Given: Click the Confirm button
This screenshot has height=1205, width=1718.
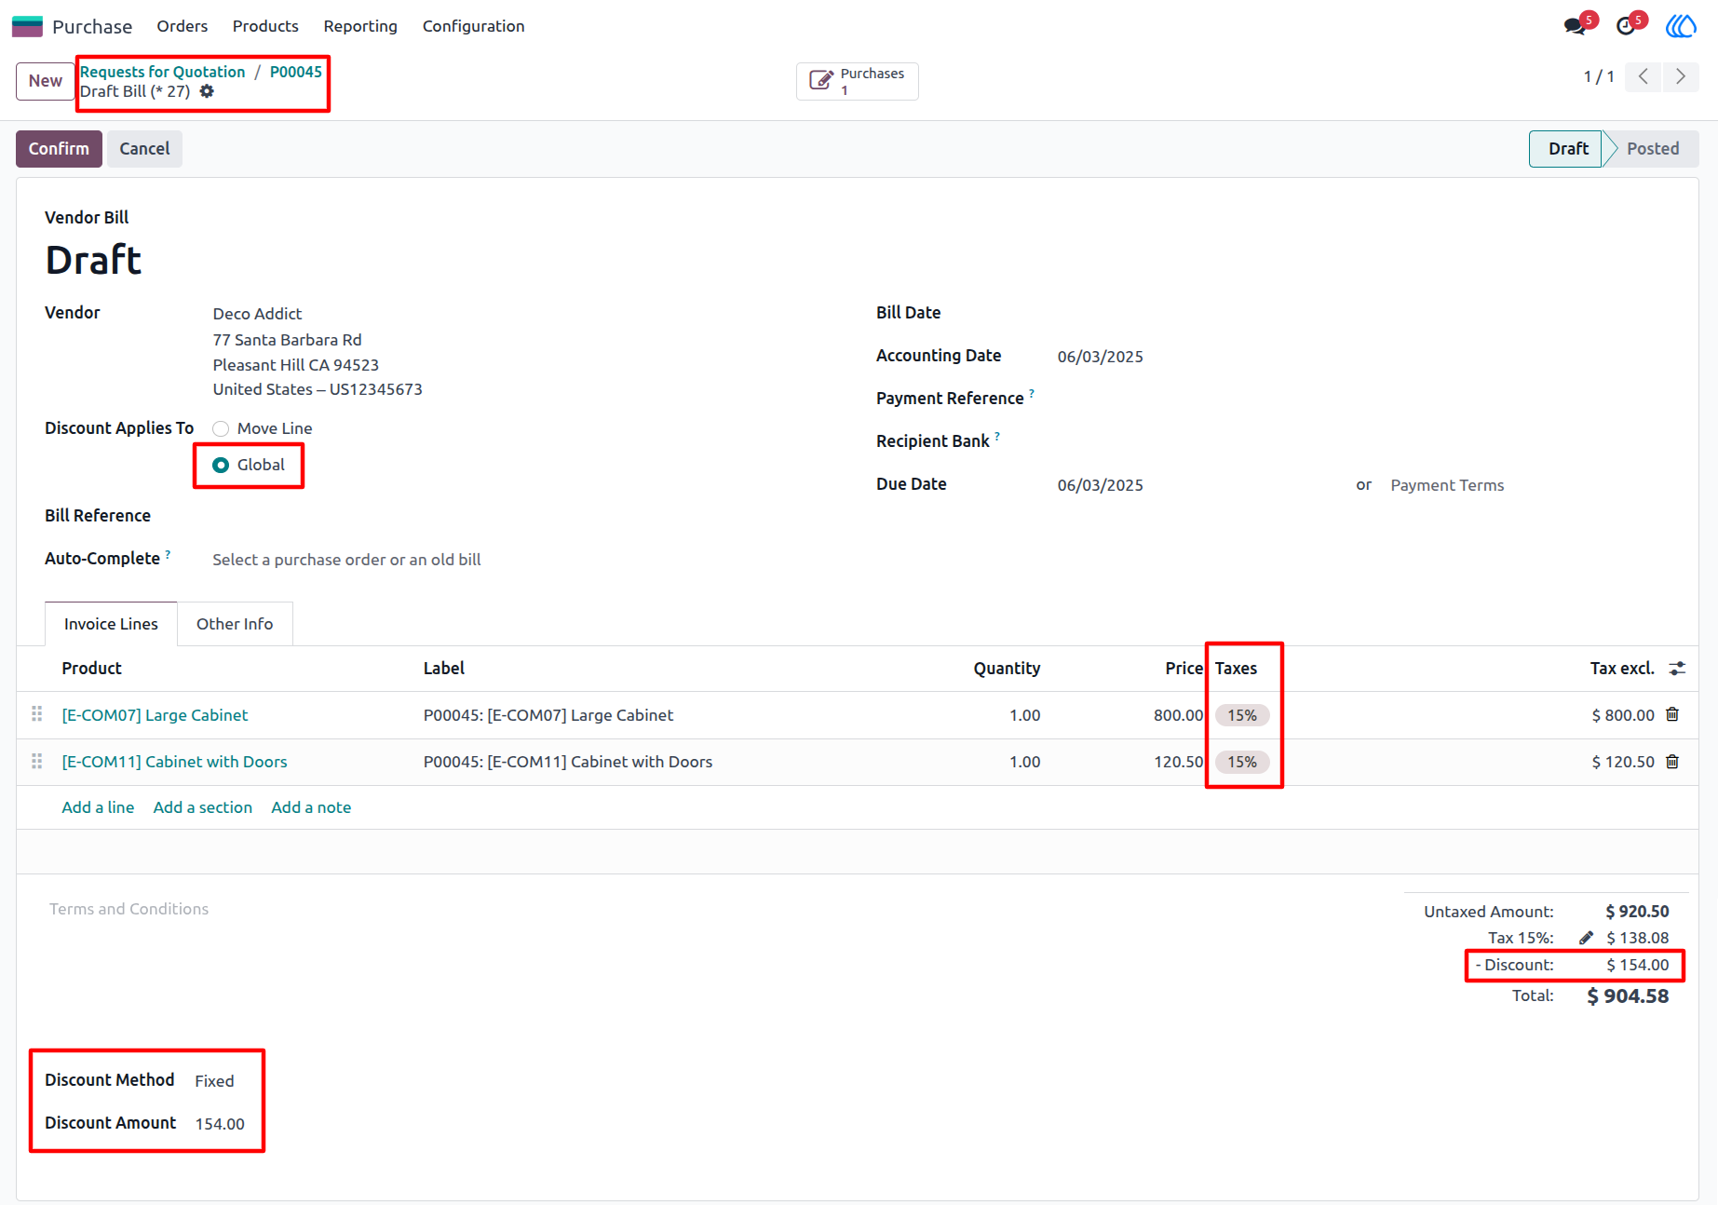Looking at the screenshot, I should pos(59,149).
